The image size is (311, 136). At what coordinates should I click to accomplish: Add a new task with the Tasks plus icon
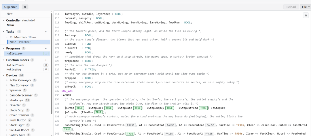(x=46, y=31)
